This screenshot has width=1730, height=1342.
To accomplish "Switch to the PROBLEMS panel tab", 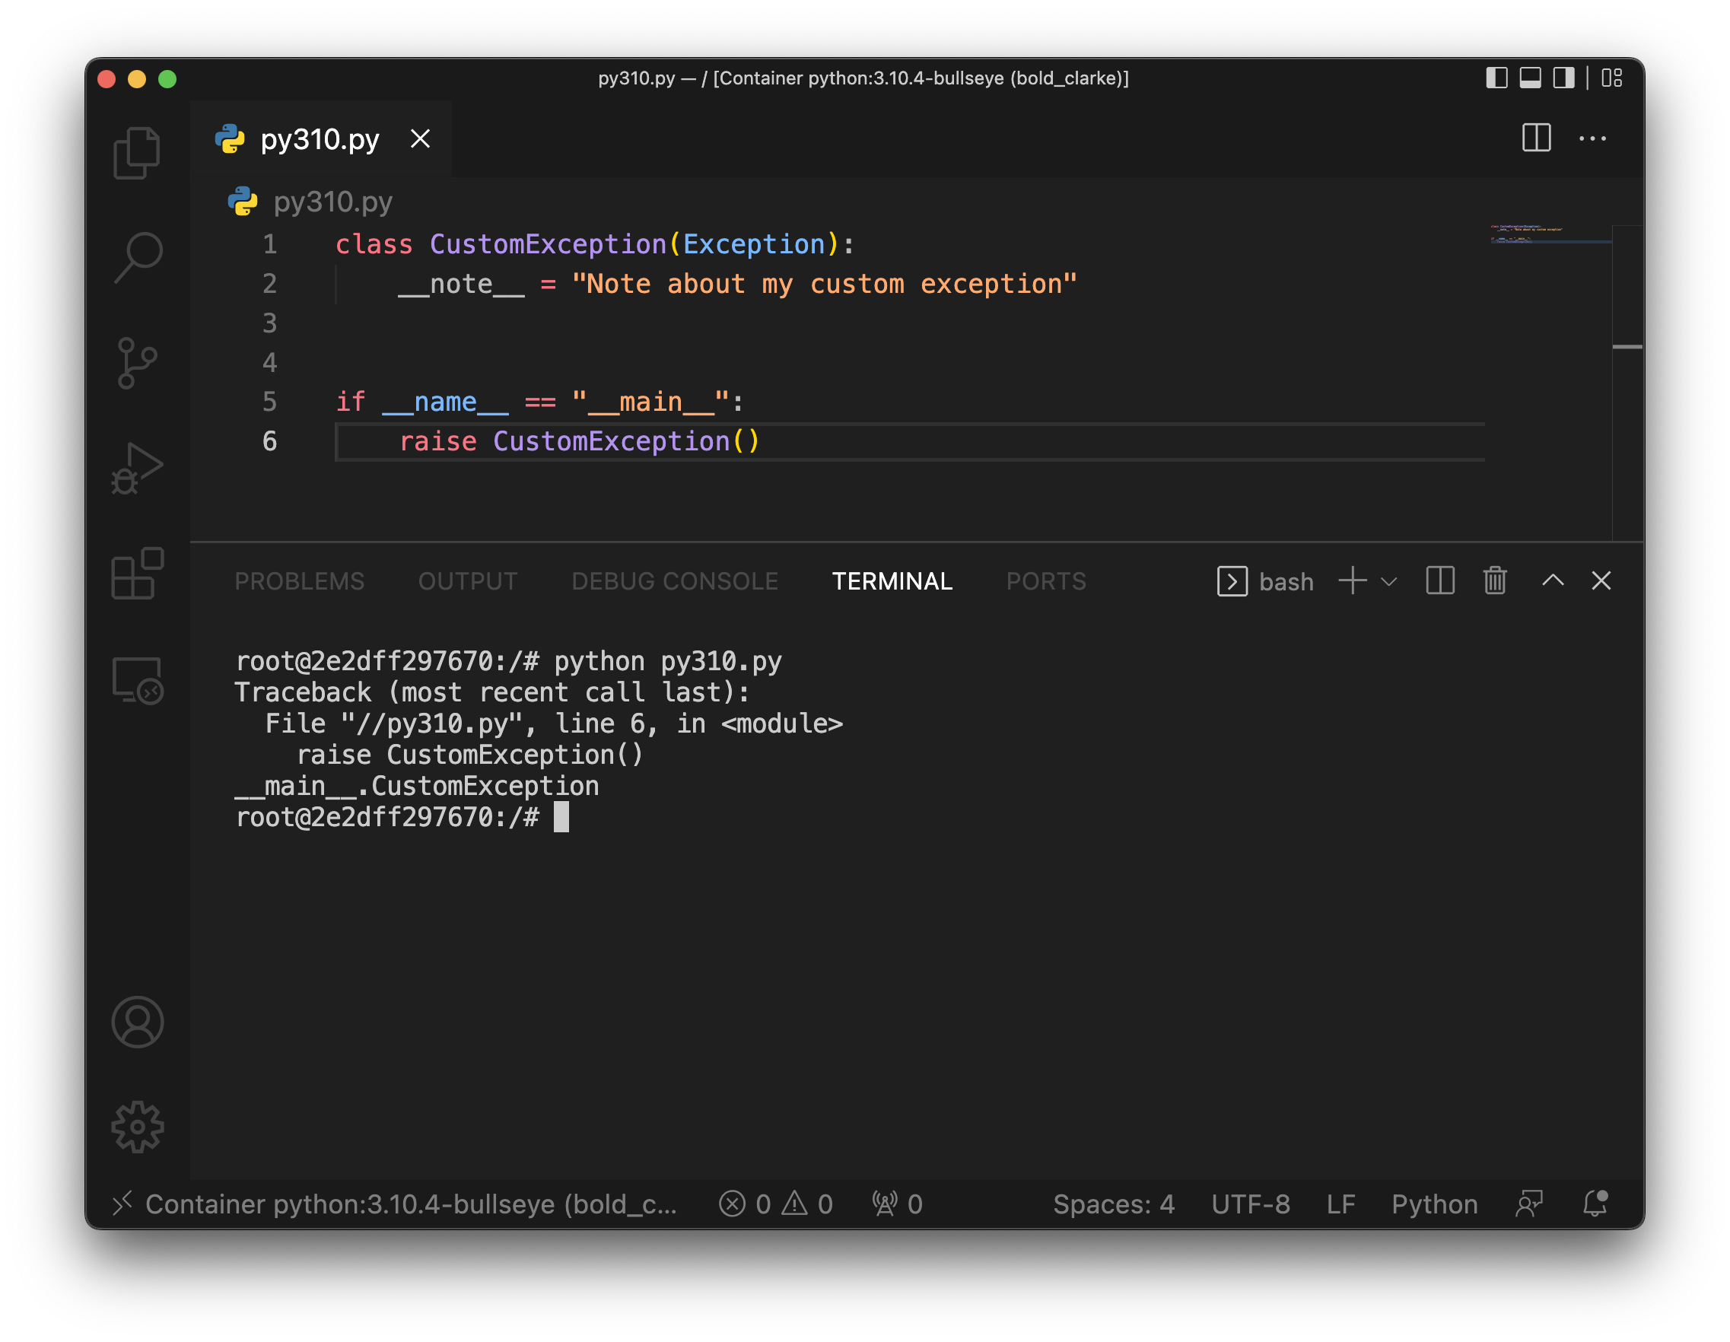I will (x=300, y=581).
